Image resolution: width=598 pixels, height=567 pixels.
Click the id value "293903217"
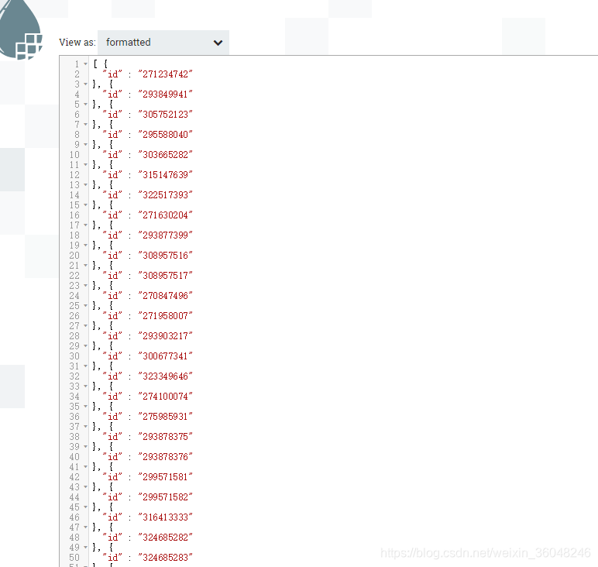[166, 336]
